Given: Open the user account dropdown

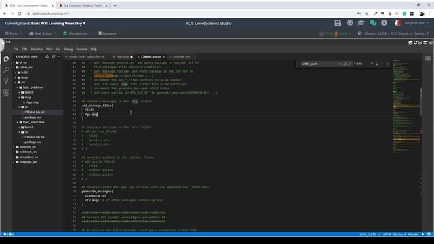Looking at the screenshot, I should [416, 23].
